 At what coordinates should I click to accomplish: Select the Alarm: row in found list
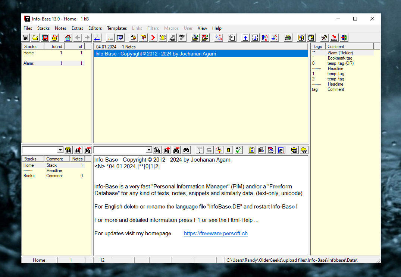[x=53, y=63]
